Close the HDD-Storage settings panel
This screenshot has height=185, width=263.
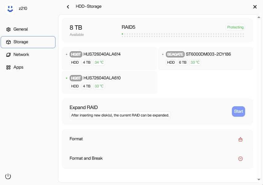pos(255,7)
